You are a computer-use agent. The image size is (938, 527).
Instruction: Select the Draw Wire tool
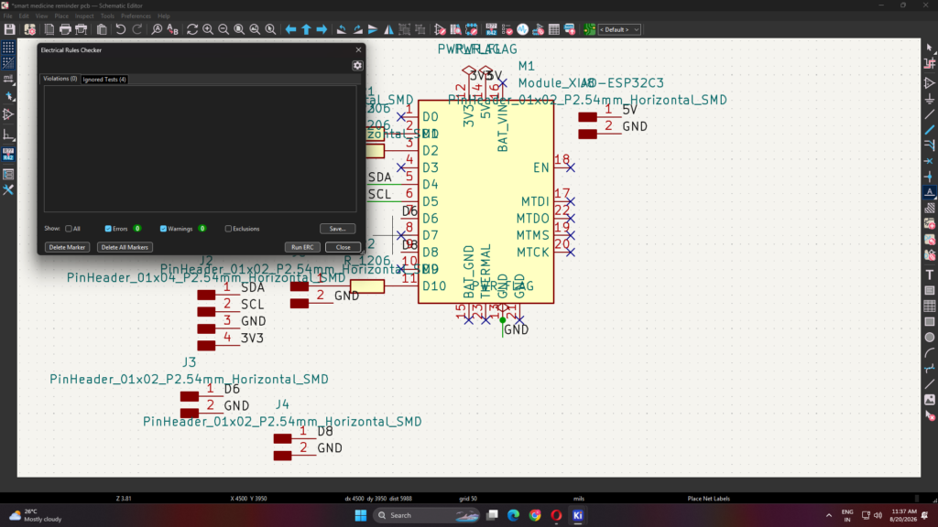tap(929, 114)
